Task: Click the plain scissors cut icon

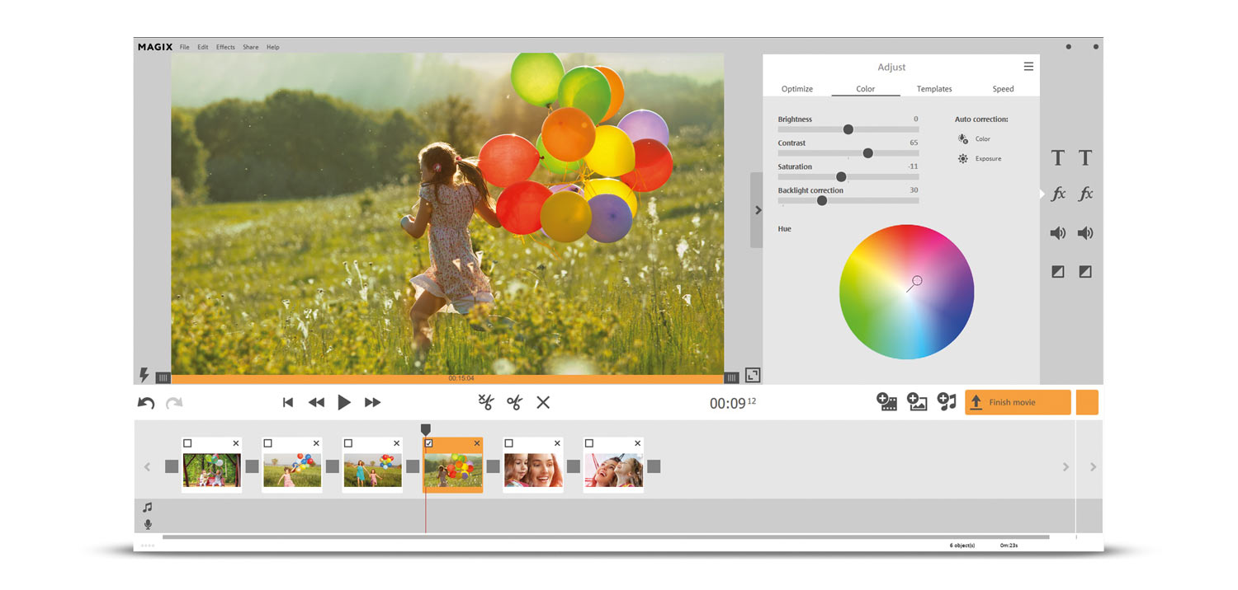Action: (x=515, y=402)
